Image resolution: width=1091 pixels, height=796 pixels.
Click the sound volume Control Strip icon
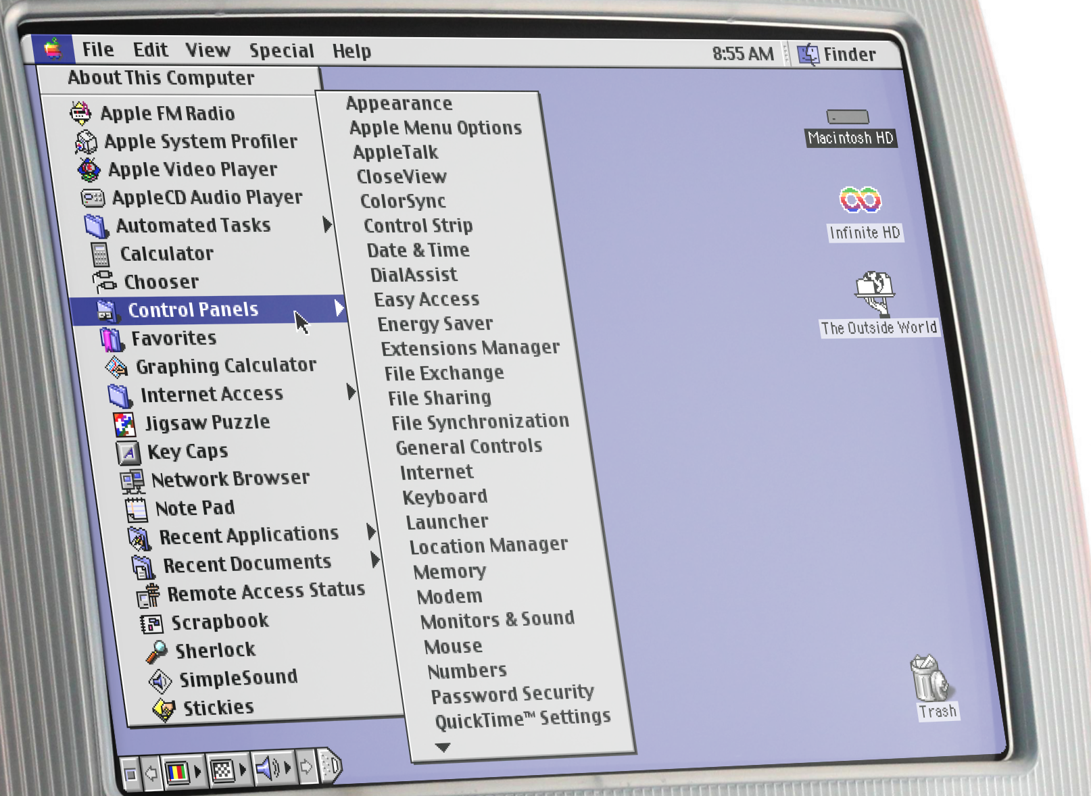[x=268, y=768]
